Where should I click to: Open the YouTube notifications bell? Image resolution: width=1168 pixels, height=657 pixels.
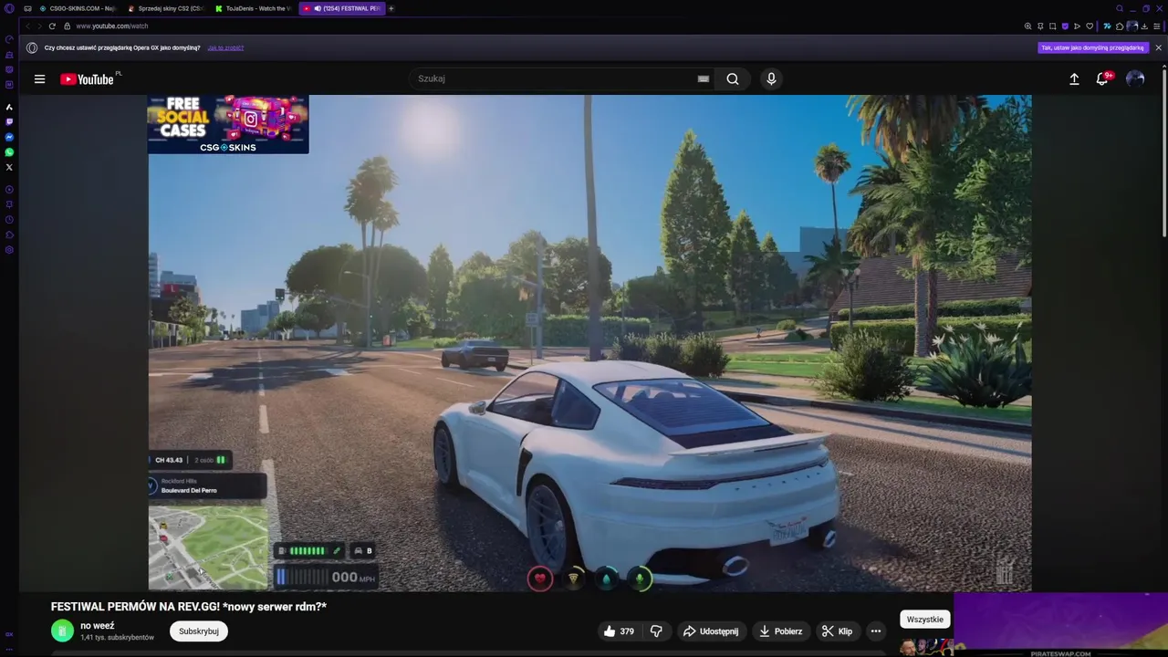point(1102,79)
